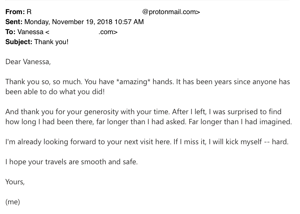Click the sender initial R in the From line
Screen dimensions: 300x214
[x=29, y=12]
